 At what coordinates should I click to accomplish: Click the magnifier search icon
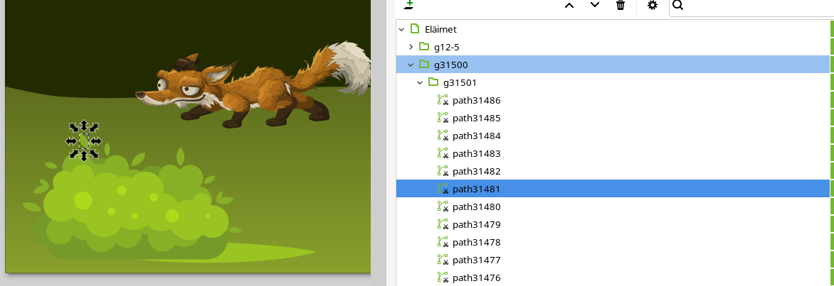click(x=677, y=6)
